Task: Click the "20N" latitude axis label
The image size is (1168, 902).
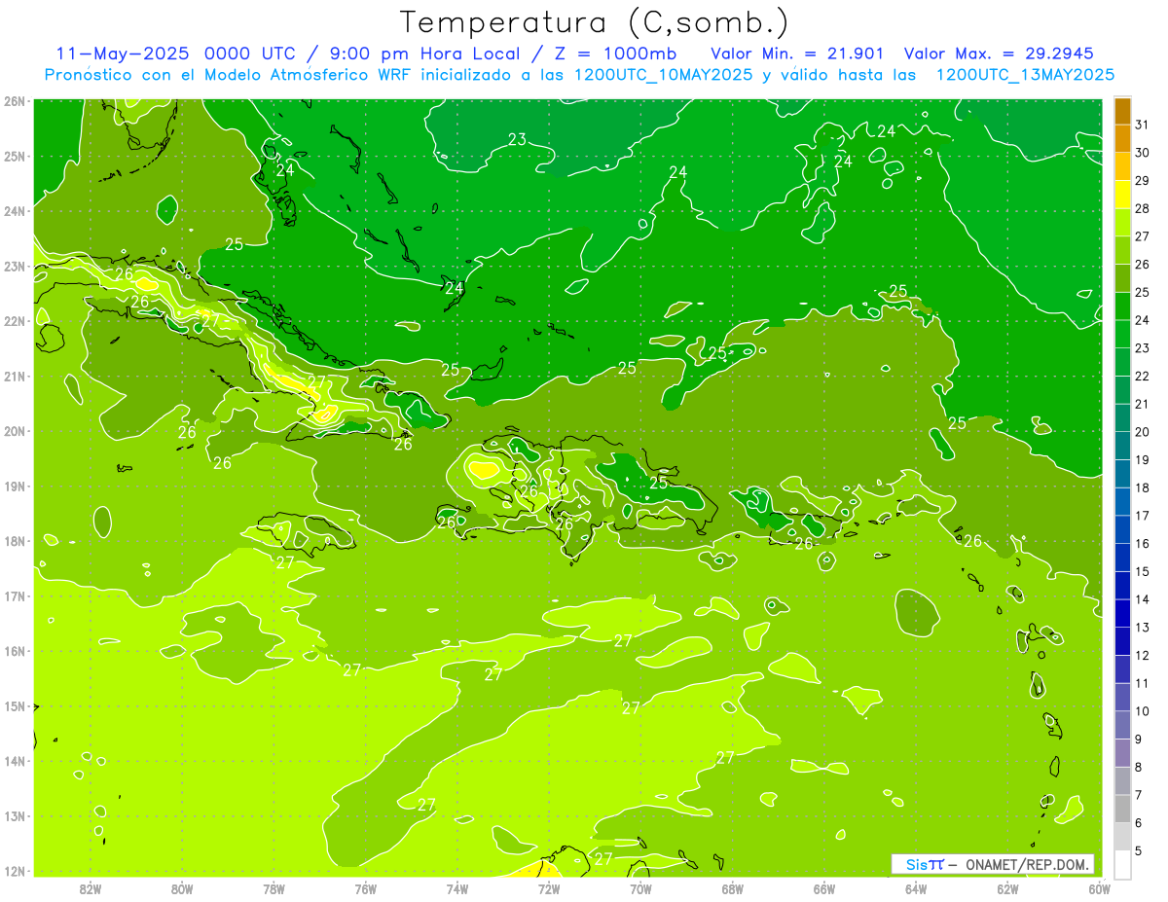Action: coord(15,431)
